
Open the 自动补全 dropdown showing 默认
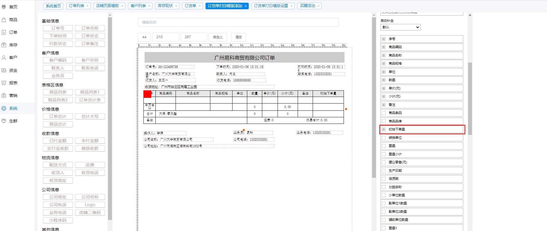[x=400, y=27]
